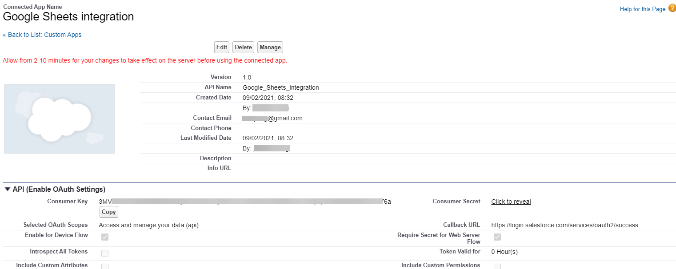
Task: Click the Edit button
Action: 221,47
